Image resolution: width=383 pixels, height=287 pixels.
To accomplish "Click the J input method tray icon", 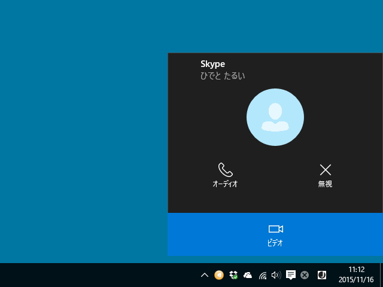I will tap(322, 275).
